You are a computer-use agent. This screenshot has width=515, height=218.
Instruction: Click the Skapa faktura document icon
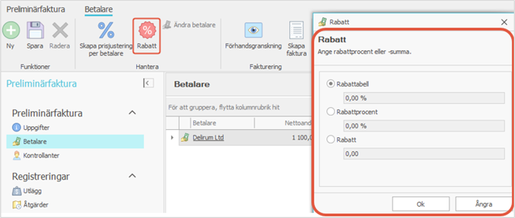[x=296, y=31]
